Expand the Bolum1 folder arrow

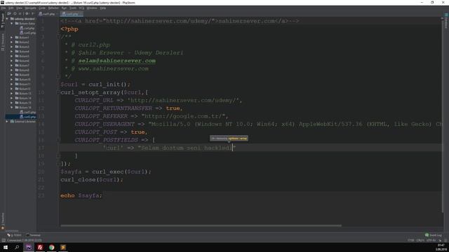point(12,37)
